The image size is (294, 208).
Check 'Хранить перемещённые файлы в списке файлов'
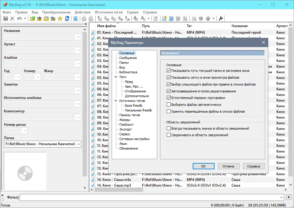169,111
